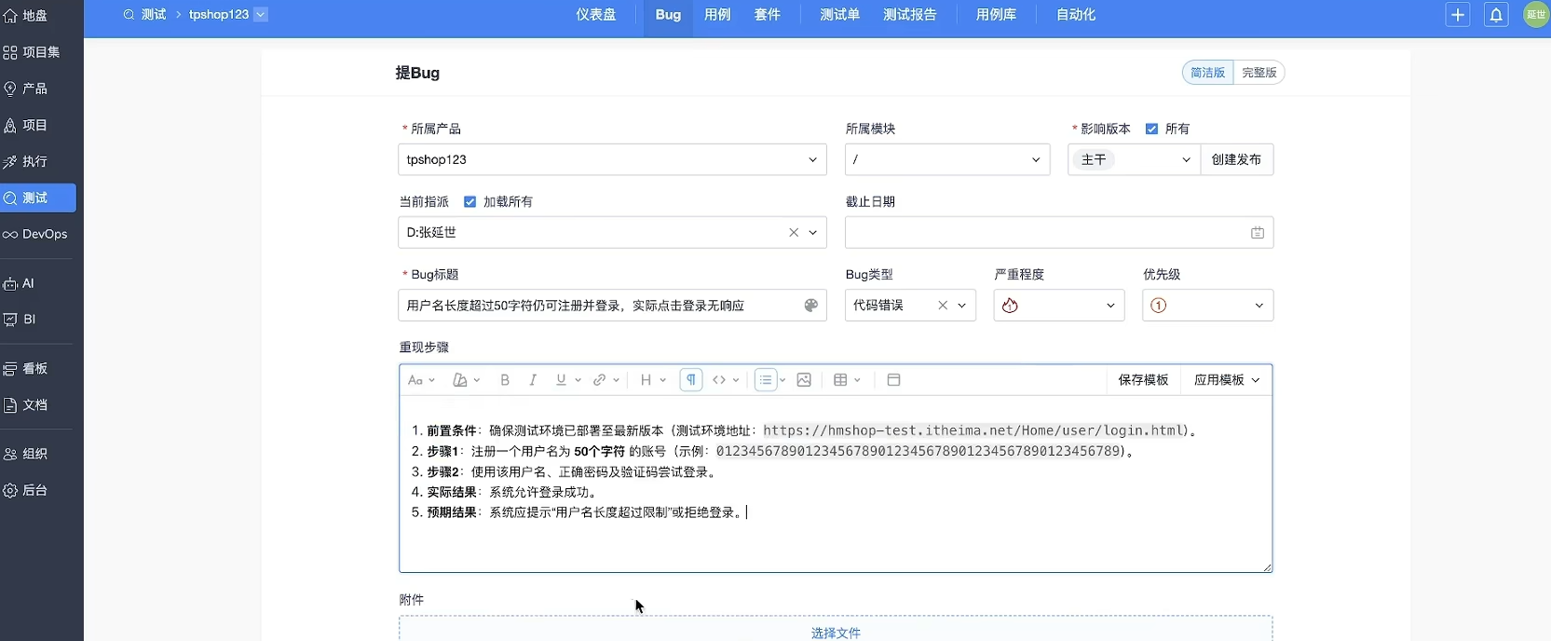Open the 严重程度 dropdown

pos(1059,306)
